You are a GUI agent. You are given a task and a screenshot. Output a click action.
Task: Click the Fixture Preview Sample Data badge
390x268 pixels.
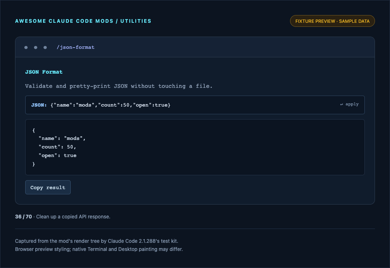332,21
